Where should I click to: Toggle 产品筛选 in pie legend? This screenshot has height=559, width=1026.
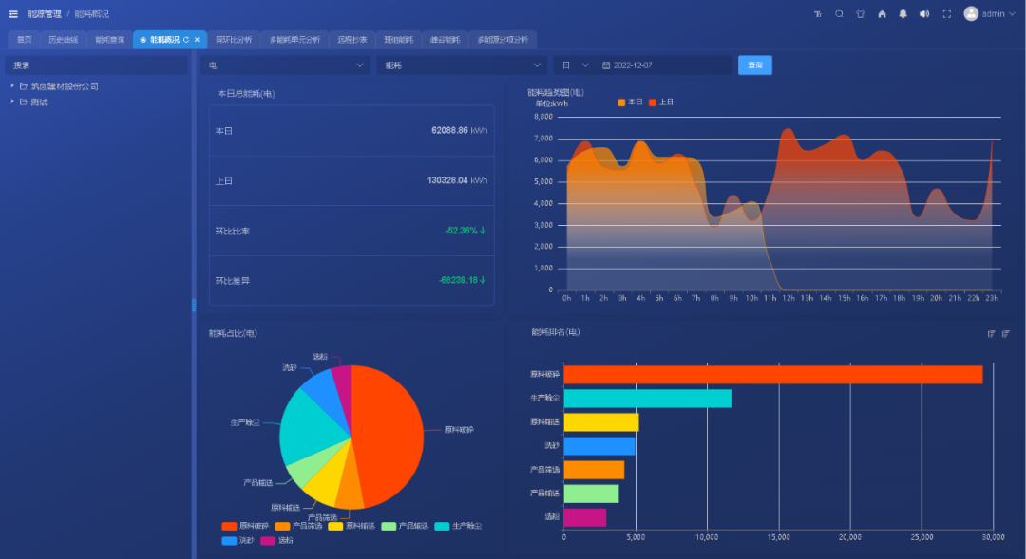tap(298, 526)
